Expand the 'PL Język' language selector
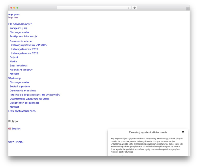 pos(13,121)
